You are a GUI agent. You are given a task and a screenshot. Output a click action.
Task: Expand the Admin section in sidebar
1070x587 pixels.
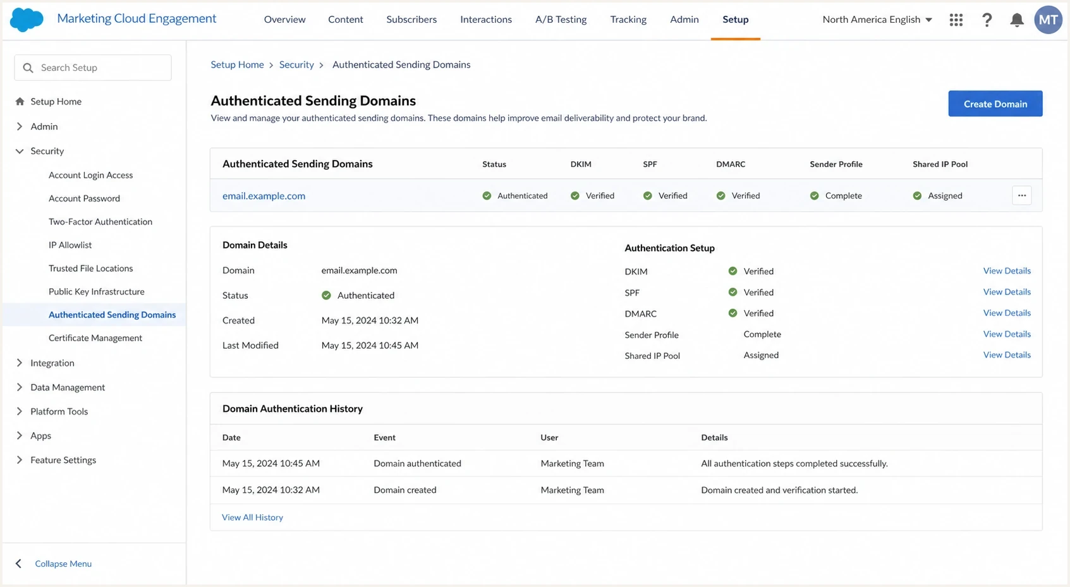coord(19,126)
